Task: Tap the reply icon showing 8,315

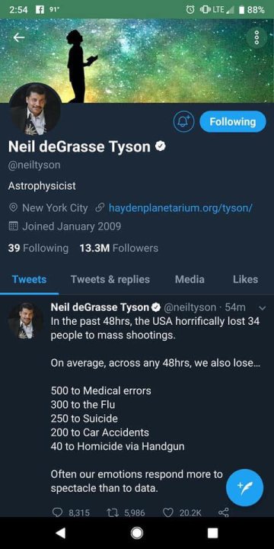Action: [56, 513]
